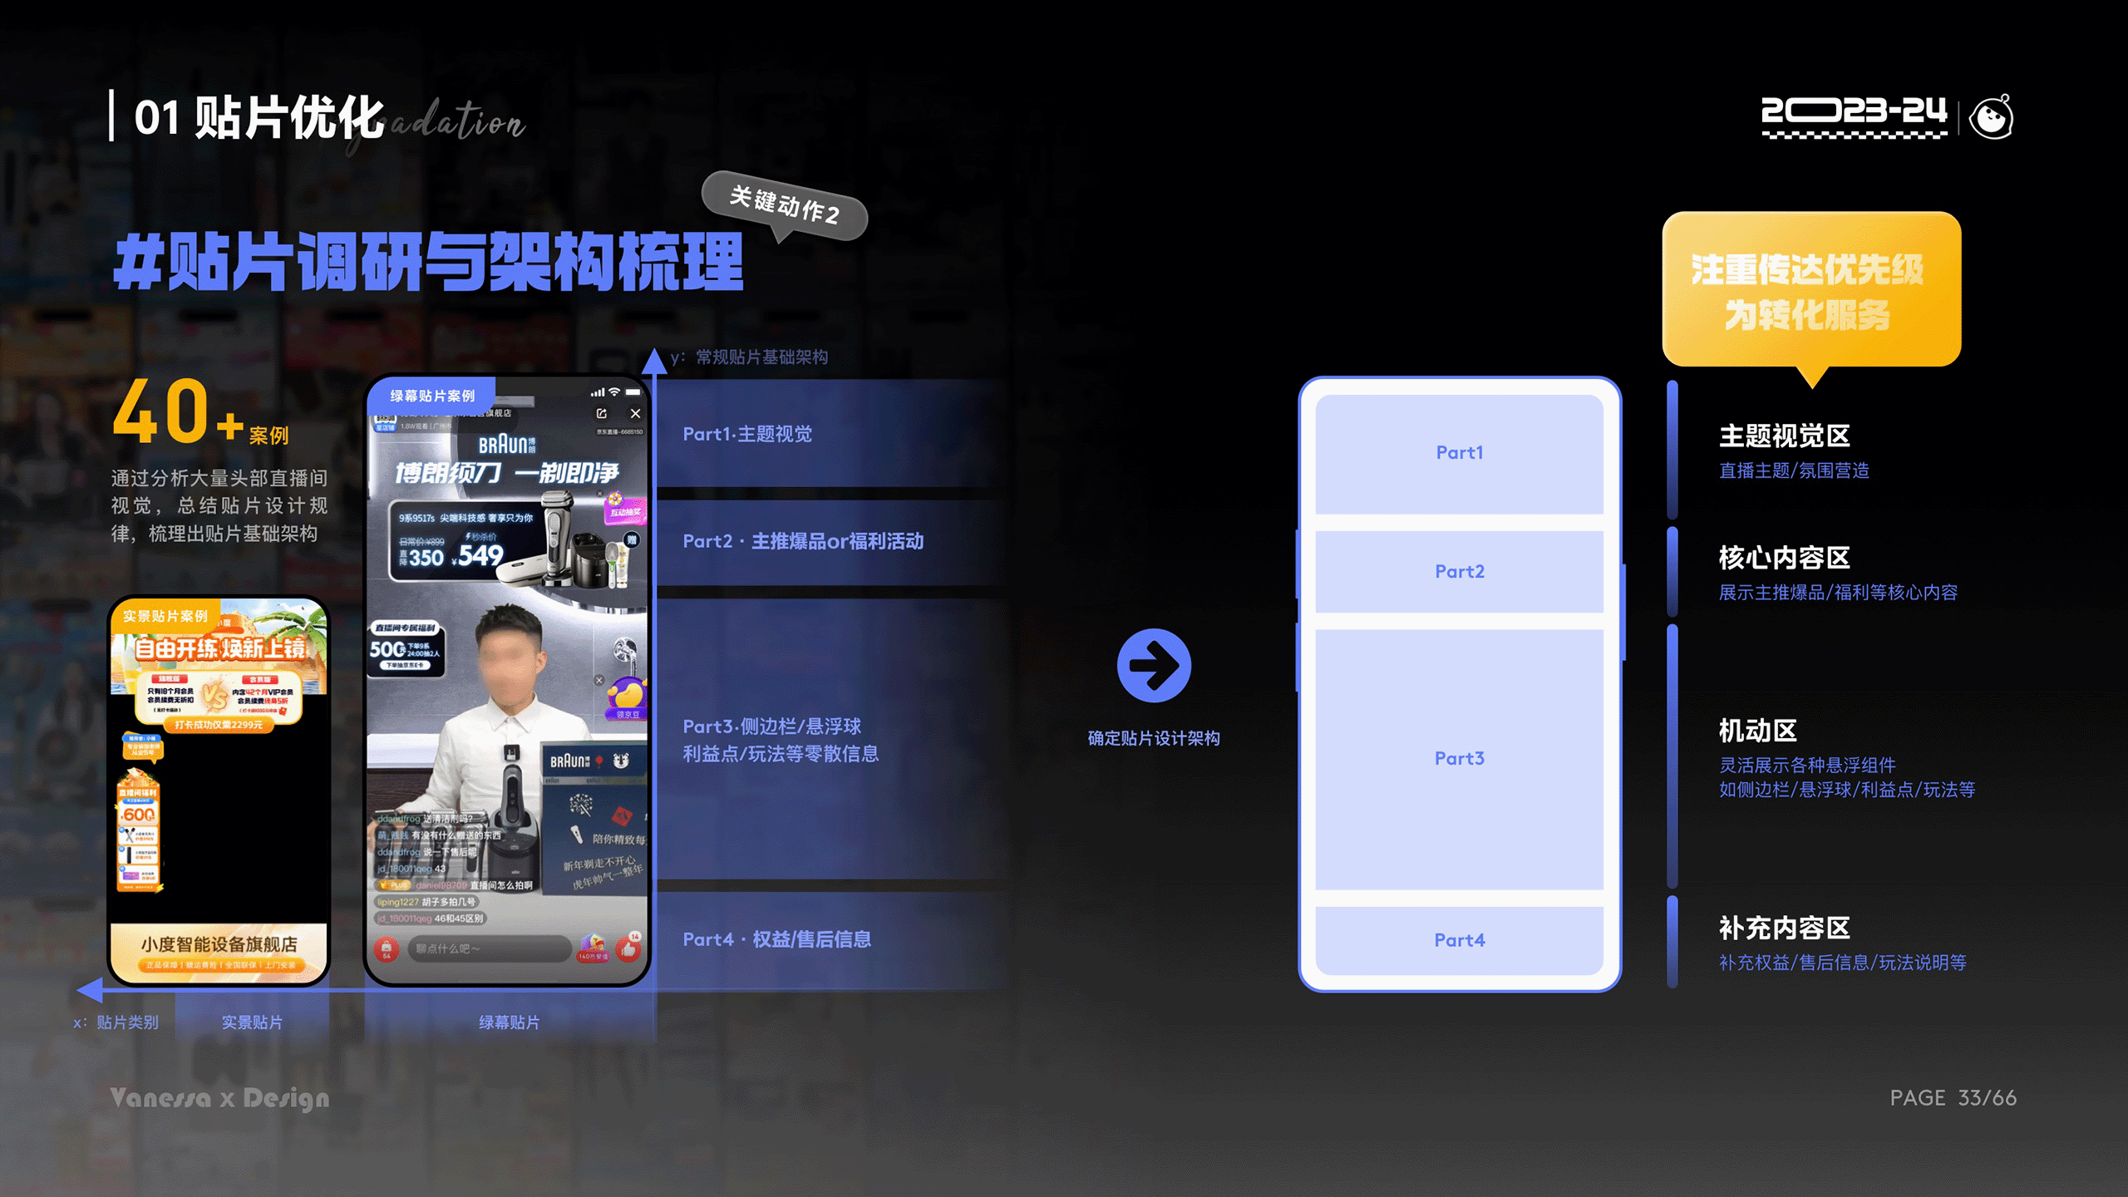Click the 40+ 案例 statistic
The height and width of the screenshot is (1197, 2128).
pos(201,411)
